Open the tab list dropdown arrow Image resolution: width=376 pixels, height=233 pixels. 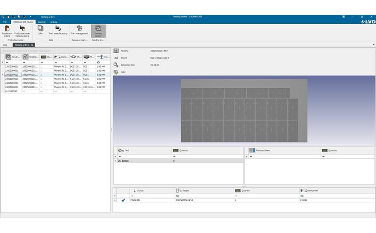(373, 45)
